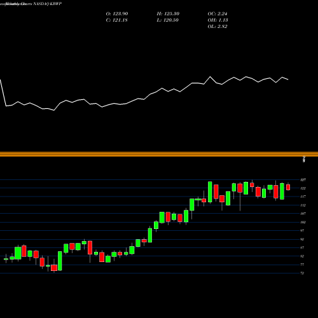Click the peak of the white line chart

point(211,77)
